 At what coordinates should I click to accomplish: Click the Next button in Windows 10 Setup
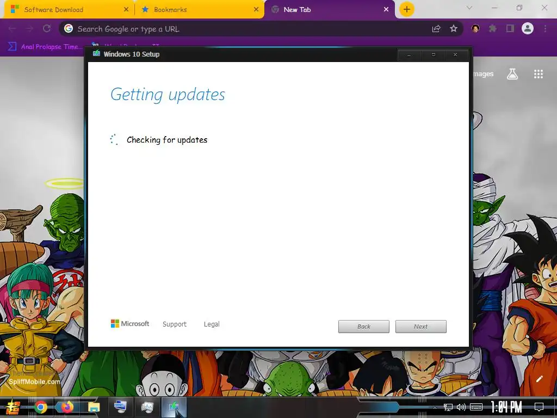click(x=421, y=327)
